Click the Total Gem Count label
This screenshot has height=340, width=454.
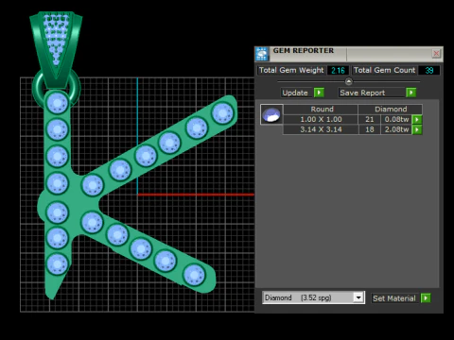click(x=384, y=70)
